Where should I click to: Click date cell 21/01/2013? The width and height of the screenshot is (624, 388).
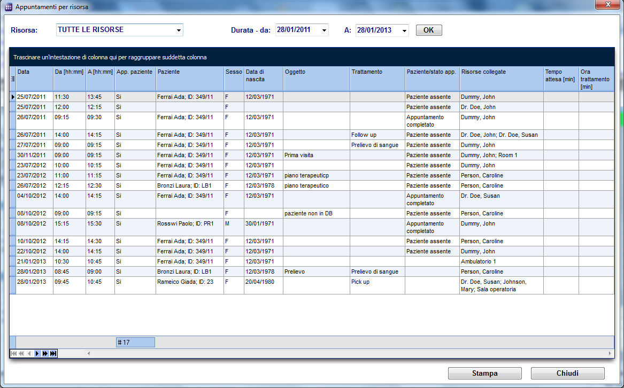click(x=35, y=261)
